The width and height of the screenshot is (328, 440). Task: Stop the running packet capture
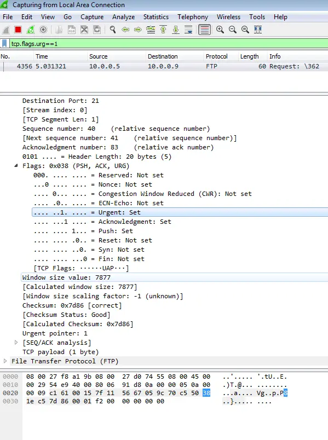(18, 30)
